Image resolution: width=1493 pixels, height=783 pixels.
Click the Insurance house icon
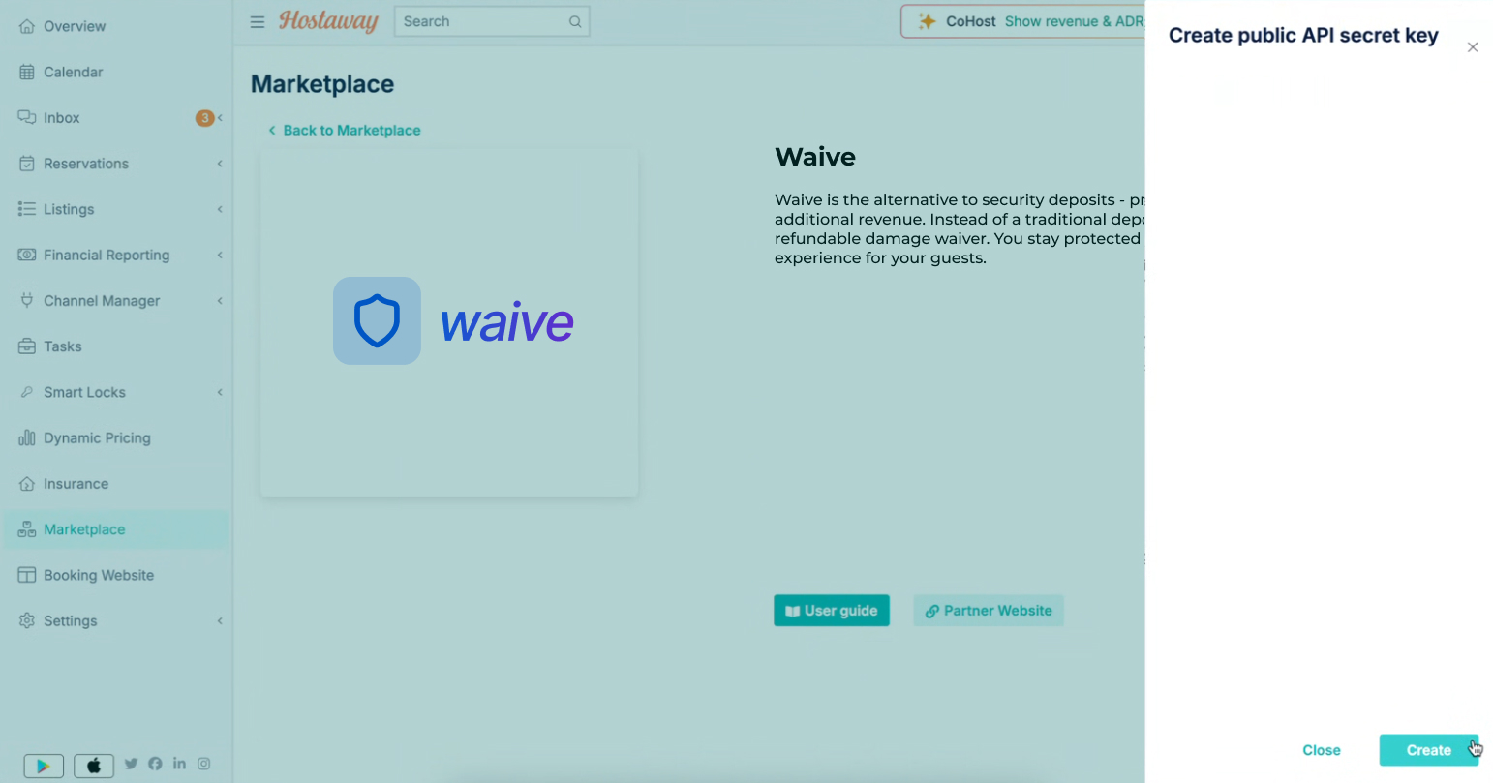coord(27,483)
